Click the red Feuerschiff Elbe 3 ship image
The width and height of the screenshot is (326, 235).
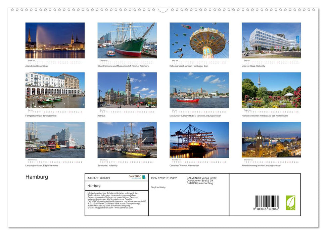199,90
